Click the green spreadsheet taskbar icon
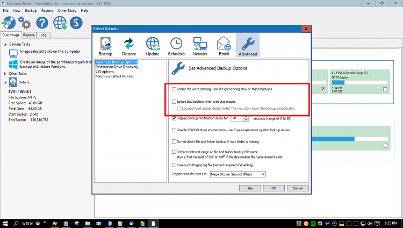The width and height of the screenshot is (403, 228). pyautogui.click(x=142, y=223)
